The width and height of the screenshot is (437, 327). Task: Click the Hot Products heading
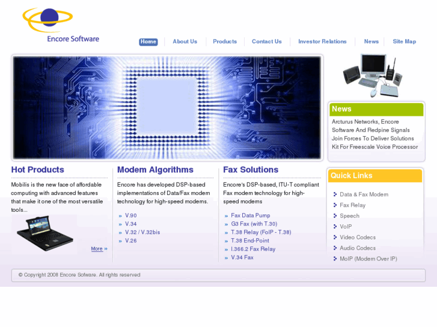tap(38, 169)
